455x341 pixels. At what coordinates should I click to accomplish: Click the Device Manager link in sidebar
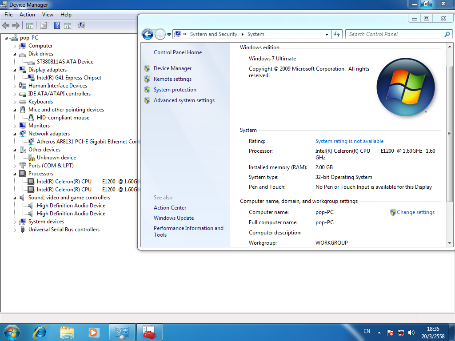pyautogui.click(x=173, y=68)
